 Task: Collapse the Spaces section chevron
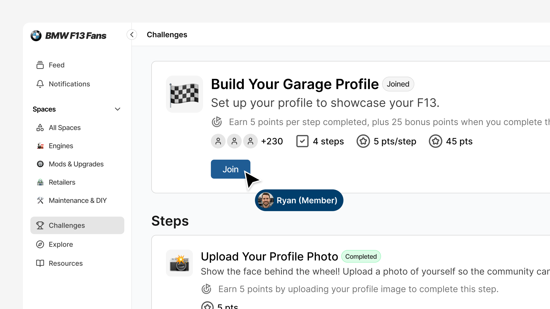tap(117, 109)
